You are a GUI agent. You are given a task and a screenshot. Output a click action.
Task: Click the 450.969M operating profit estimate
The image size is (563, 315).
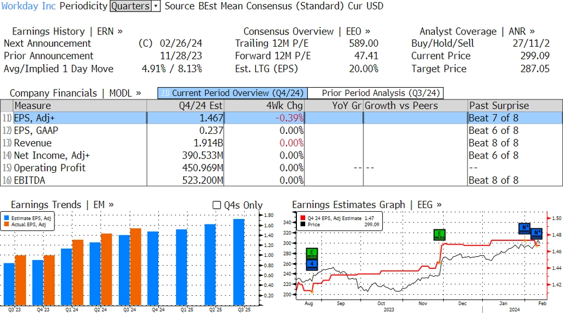202,168
